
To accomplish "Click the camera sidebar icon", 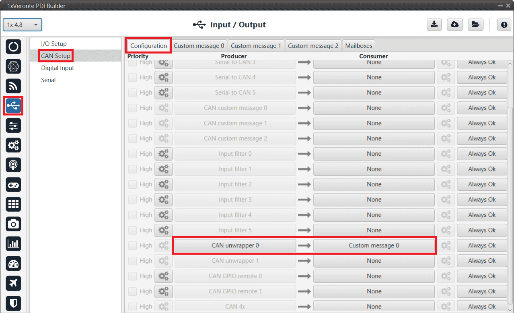I will [13, 224].
